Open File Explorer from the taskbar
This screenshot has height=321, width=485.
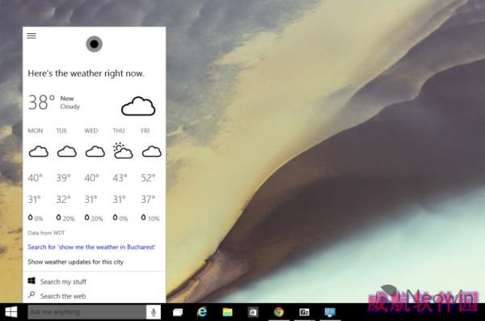[x=227, y=312]
